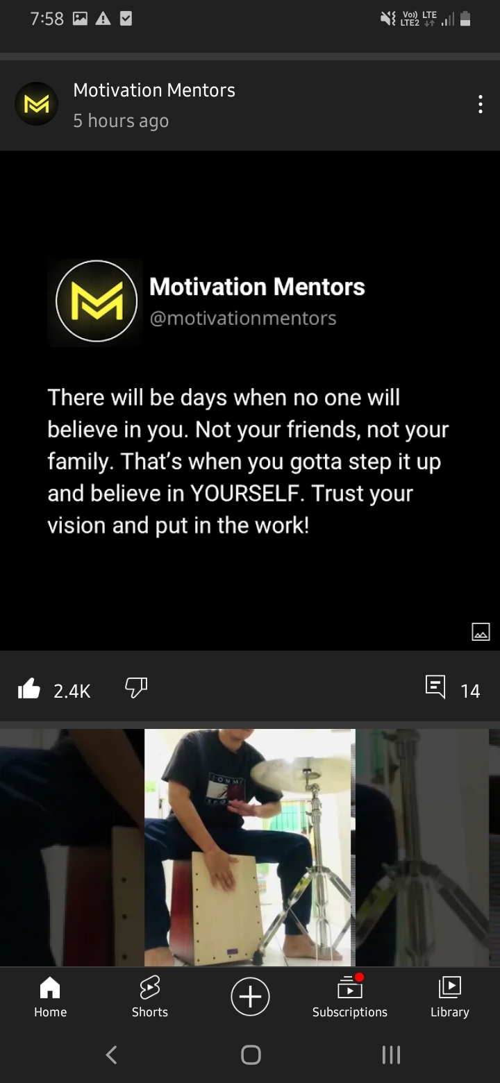Screen dimensions: 500x1083
Task: Open the three-dot post options menu
Action: [480, 105]
